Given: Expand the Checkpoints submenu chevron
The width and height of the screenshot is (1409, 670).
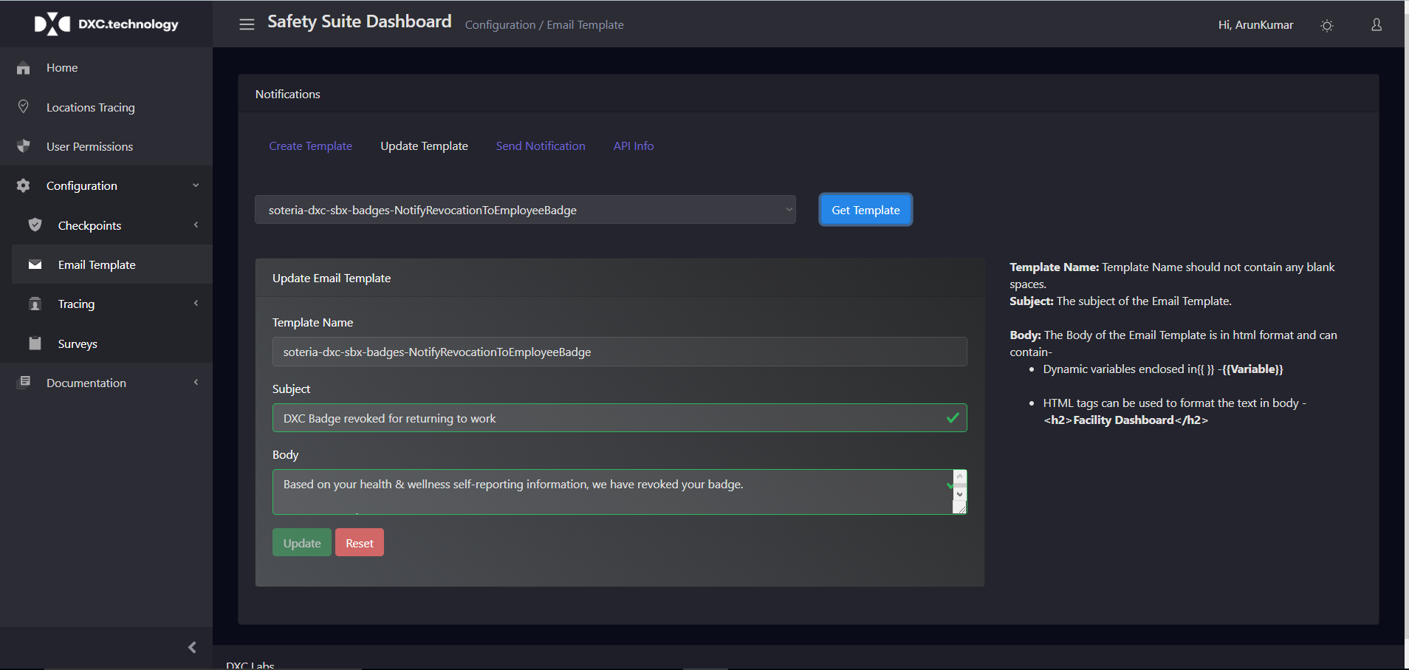Looking at the screenshot, I should 196,225.
